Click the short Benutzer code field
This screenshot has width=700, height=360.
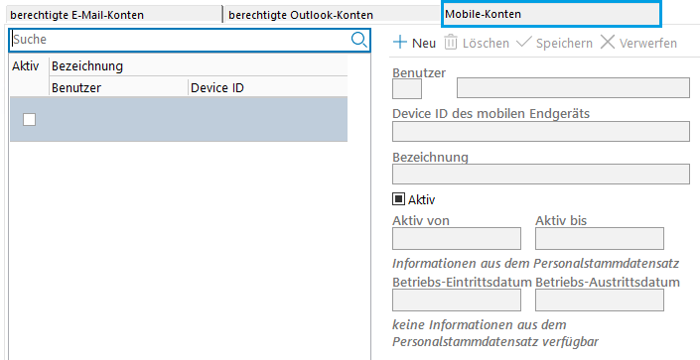pos(407,88)
